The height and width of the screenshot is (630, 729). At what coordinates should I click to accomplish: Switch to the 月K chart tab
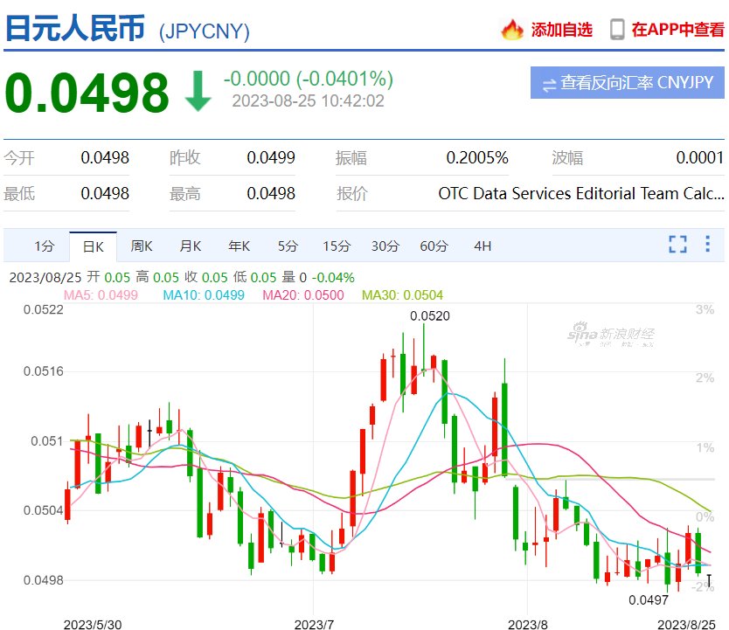(191, 246)
